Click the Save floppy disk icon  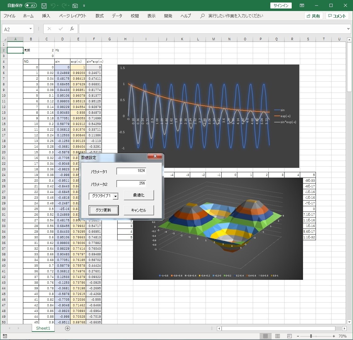[x=44, y=6]
